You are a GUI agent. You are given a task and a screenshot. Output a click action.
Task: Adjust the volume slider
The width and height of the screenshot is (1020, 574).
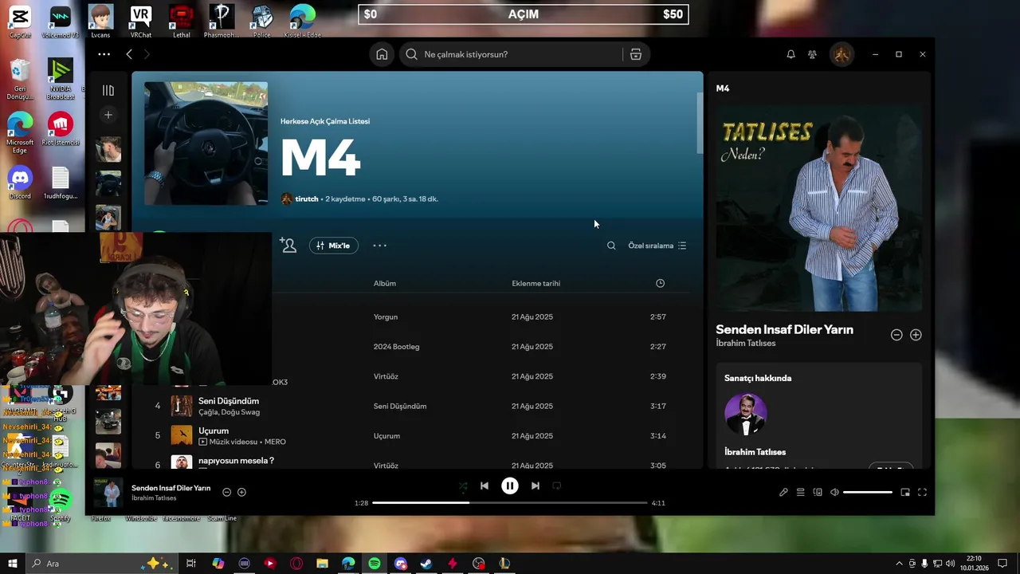pos(868,493)
